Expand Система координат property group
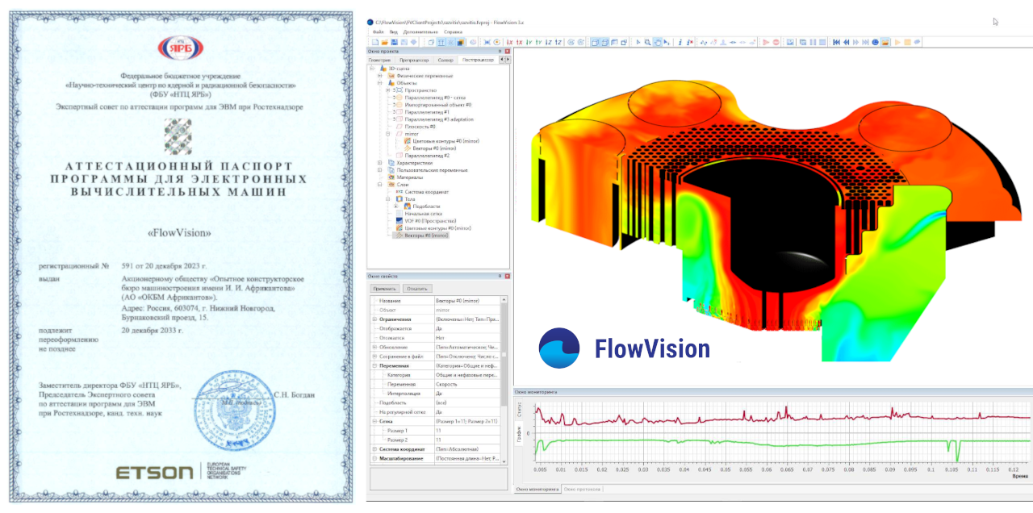Image resolution: width=1033 pixels, height=513 pixels. tap(374, 448)
